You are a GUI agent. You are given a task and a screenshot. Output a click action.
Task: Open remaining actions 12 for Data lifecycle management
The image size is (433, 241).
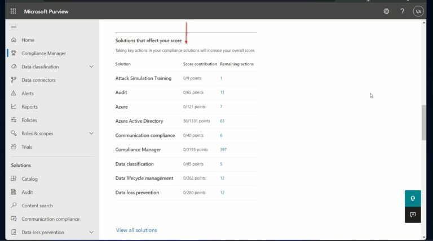coord(222,178)
